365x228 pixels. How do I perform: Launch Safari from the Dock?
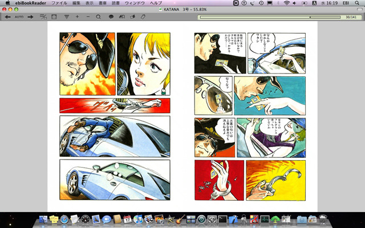tap(64, 219)
